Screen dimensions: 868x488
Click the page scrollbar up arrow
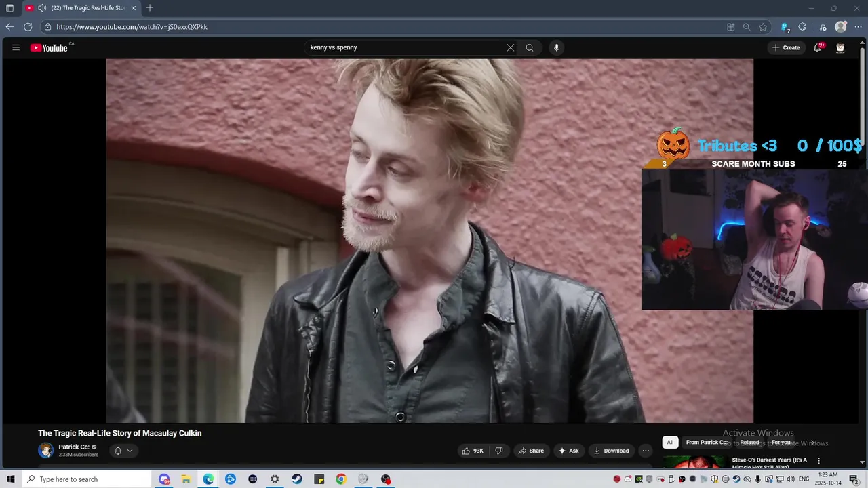pyautogui.click(x=863, y=41)
